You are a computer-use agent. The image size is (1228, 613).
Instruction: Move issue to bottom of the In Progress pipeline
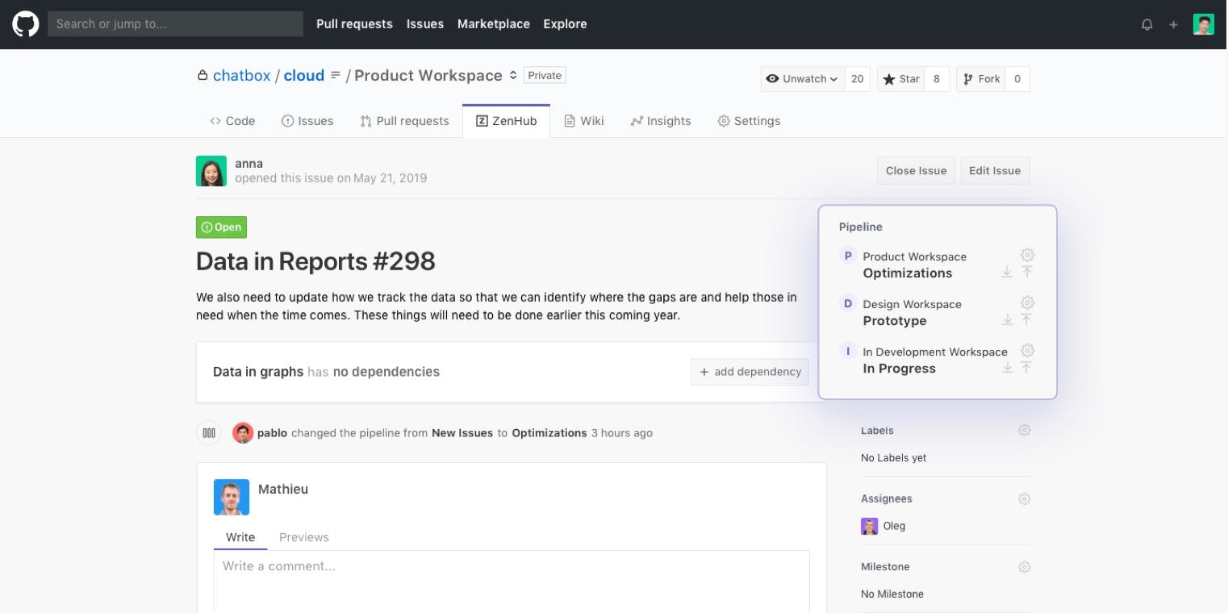point(1007,368)
